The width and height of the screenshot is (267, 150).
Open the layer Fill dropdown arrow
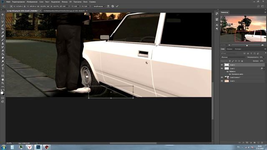pyautogui.click(x=265, y=61)
